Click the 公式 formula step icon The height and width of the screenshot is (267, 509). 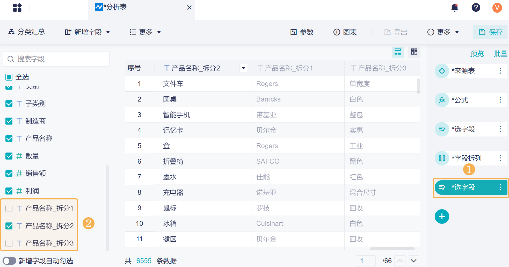tap(442, 100)
